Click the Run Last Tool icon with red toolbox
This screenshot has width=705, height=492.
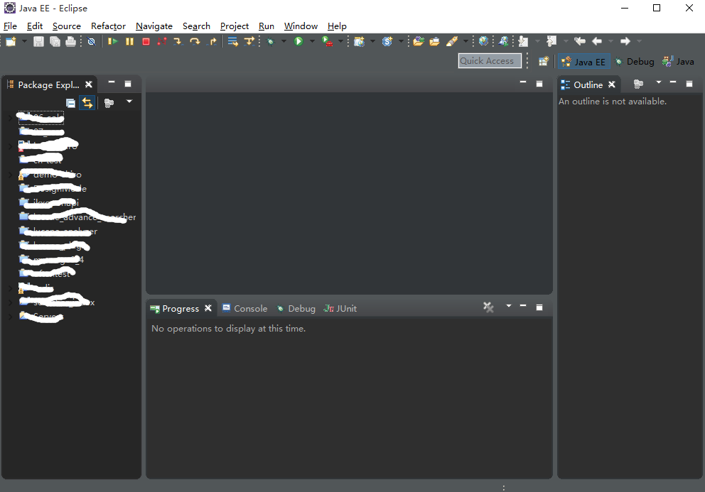328,41
